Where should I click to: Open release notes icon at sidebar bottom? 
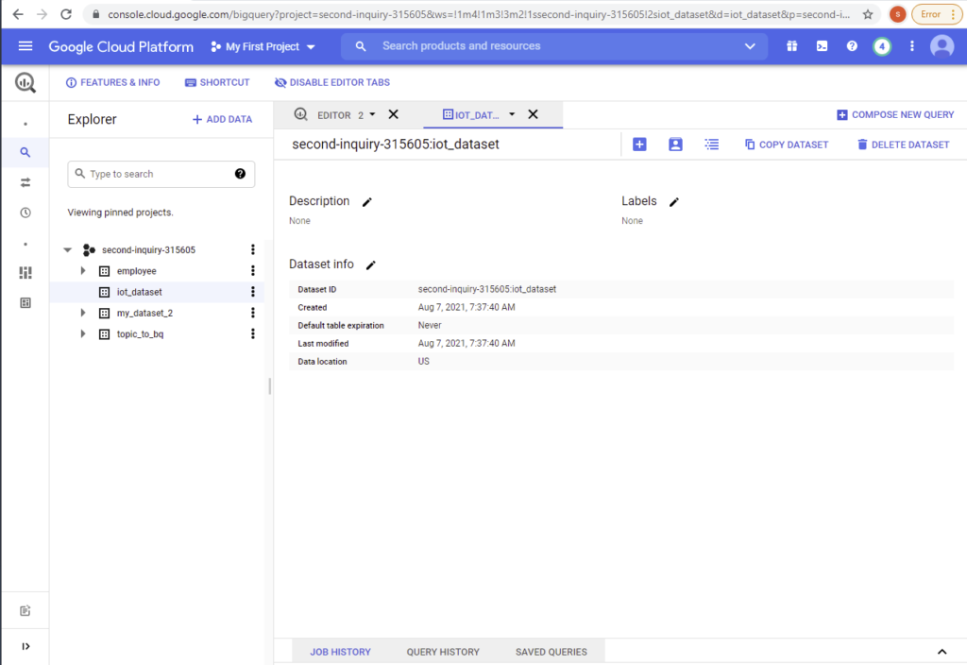(25, 611)
